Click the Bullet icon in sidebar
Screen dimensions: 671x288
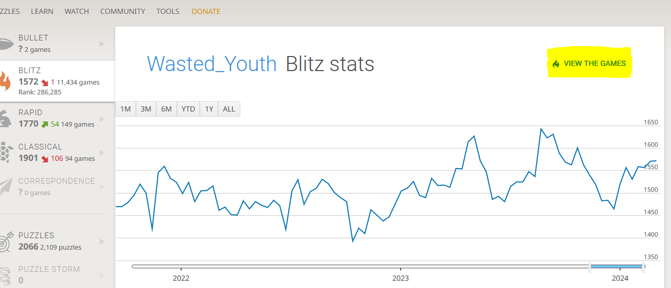5,44
